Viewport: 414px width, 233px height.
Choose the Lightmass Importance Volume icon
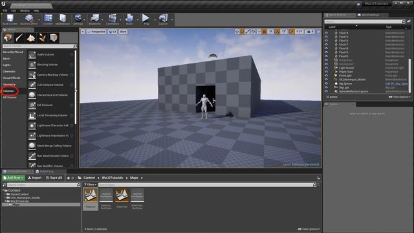(32, 136)
